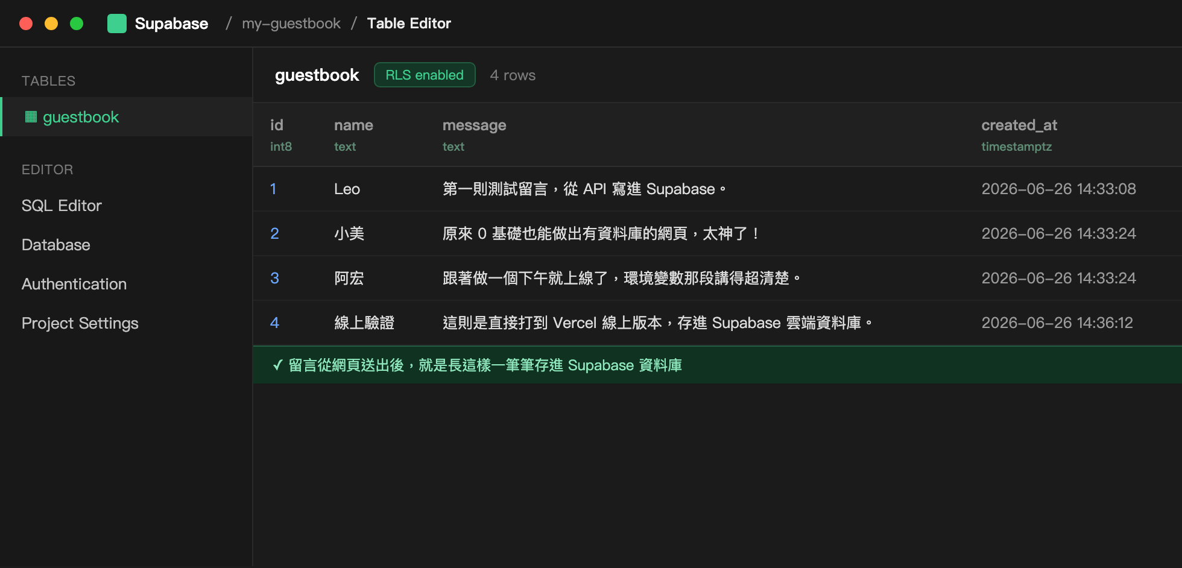Click the green Supabase logo icon
The image size is (1182, 568).
117,24
